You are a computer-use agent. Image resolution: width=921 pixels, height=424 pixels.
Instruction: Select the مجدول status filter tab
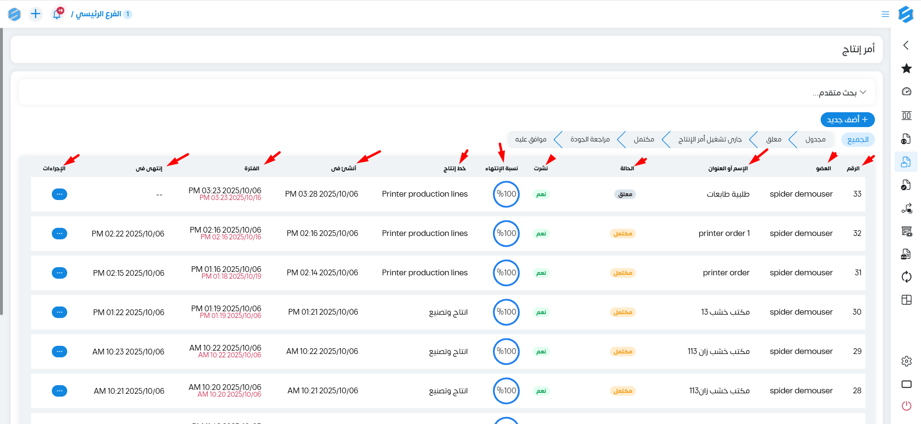[x=815, y=140]
